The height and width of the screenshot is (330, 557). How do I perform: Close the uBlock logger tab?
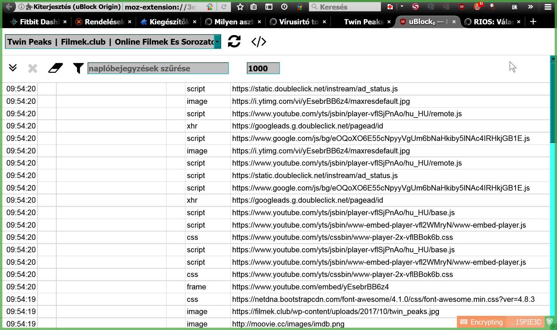pos(454,22)
